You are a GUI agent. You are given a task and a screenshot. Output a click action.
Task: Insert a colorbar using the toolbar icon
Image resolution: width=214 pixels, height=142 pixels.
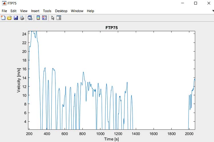[x=38, y=18]
